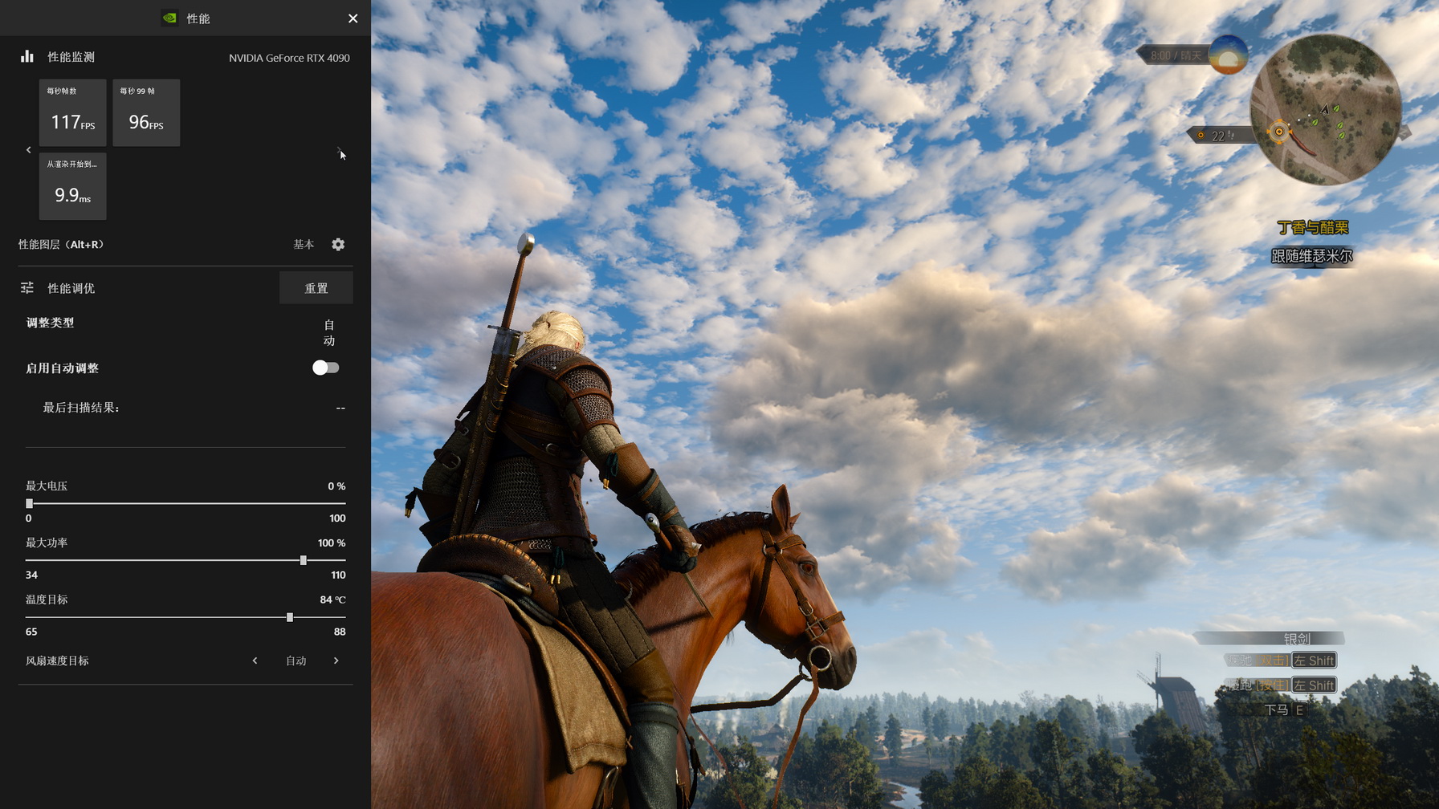Click the 最大功率 slider handle

[304, 560]
